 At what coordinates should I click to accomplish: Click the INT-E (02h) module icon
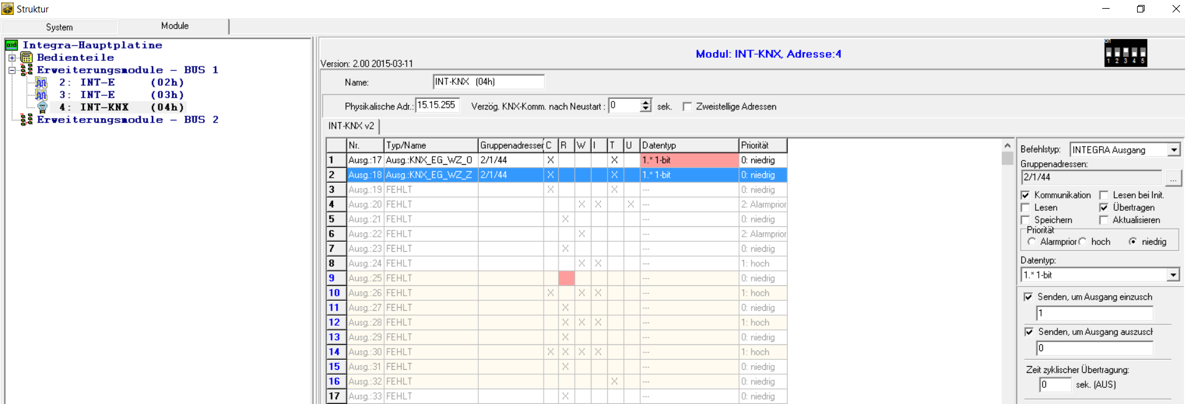pyautogui.click(x=41, y=82)
